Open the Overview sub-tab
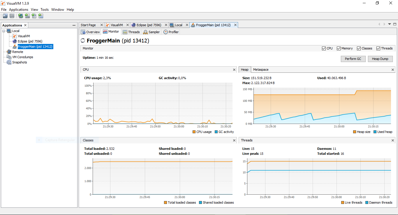 pyautogui.click(x=90, y=32)
